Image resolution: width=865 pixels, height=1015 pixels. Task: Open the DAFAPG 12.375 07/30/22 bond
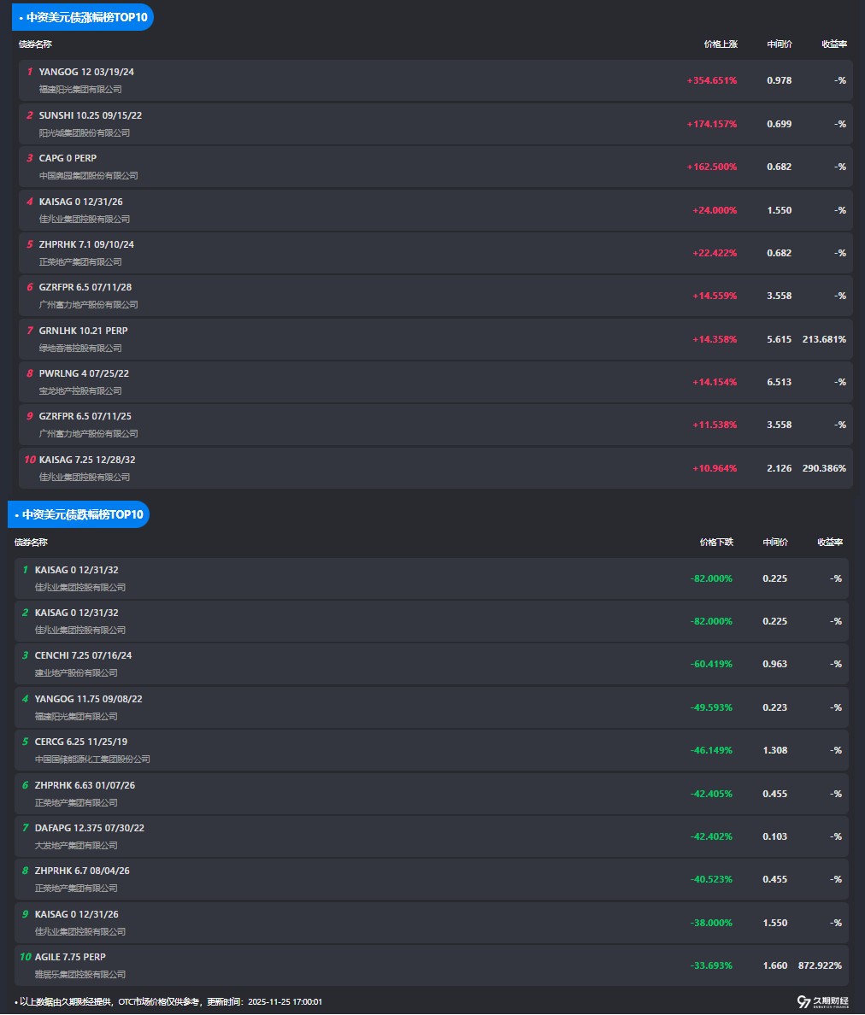(89, 828)
